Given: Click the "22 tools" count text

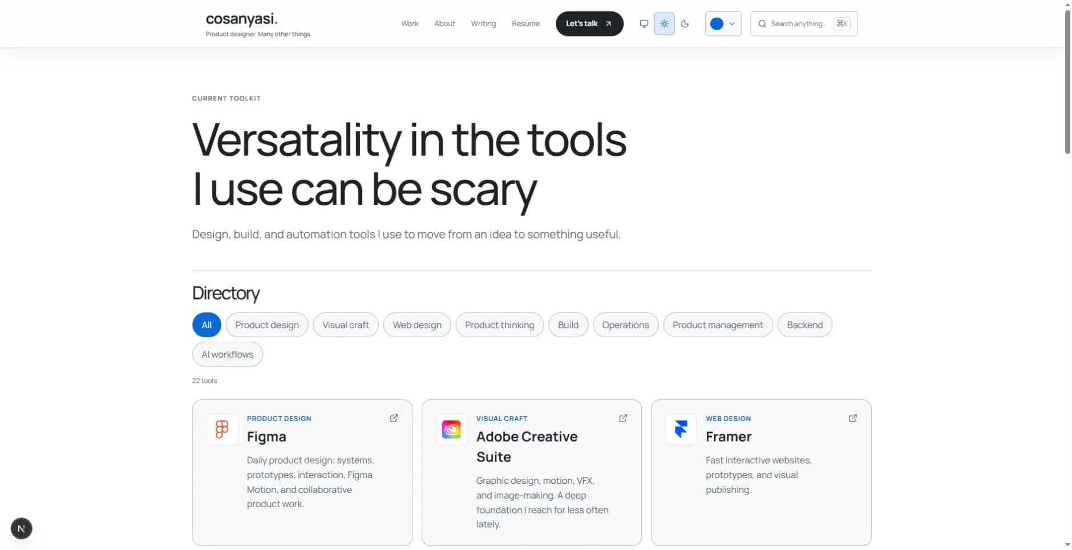Looking at the screenshot, I should pyautogui.click(x=204, y=381).
